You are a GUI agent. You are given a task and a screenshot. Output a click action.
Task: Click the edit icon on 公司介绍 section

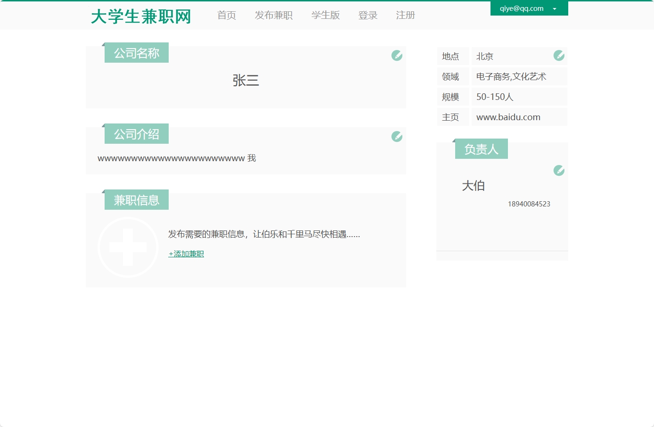point(396,136)
